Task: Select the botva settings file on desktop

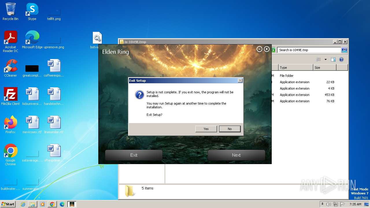Action: pos(96,40)
